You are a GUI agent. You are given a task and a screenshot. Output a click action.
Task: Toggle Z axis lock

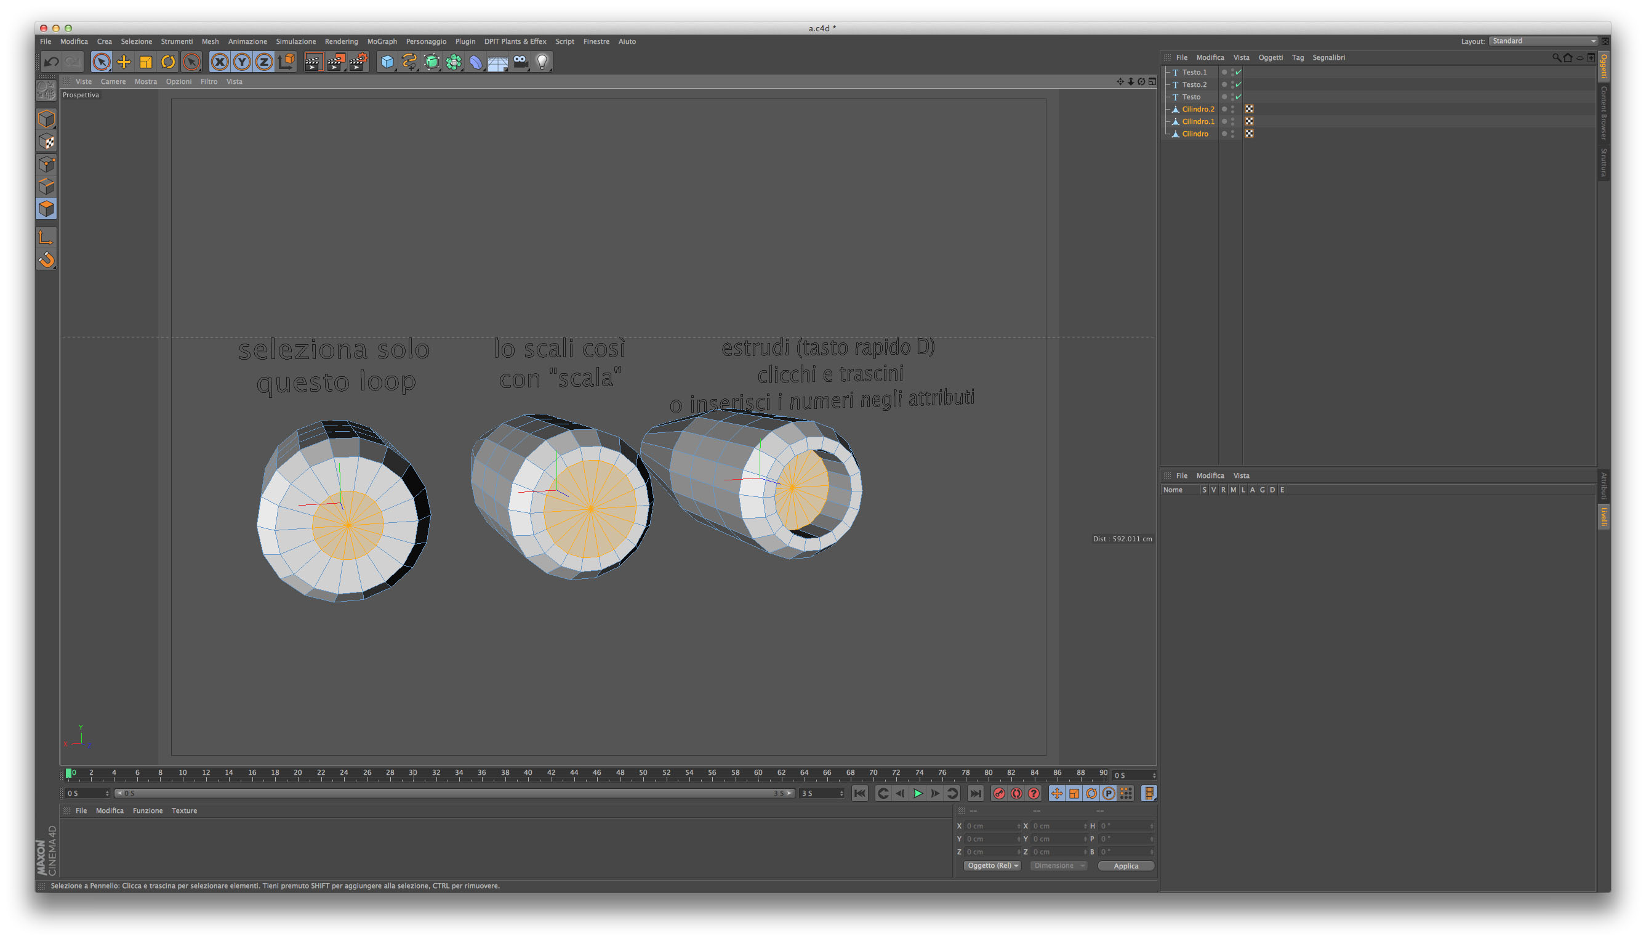point(263,62)
